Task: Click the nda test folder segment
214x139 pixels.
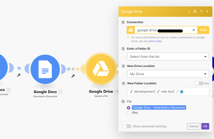Action: coord(165,91)
